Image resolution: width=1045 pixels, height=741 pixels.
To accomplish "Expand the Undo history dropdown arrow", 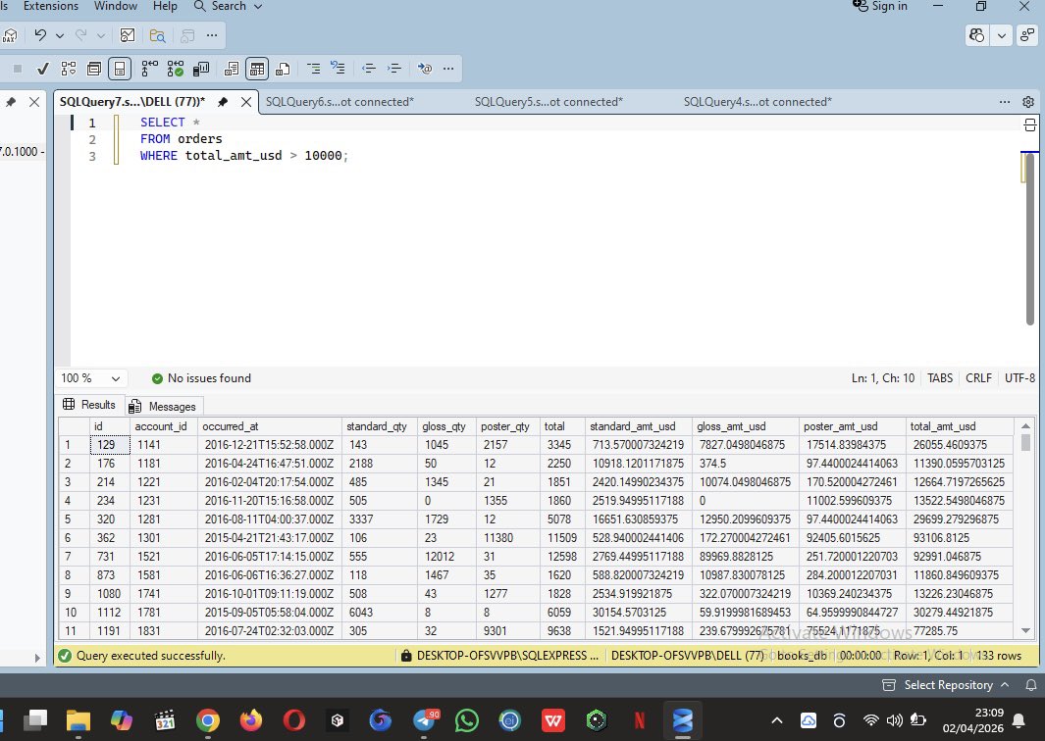I will (x=60, y=36).
